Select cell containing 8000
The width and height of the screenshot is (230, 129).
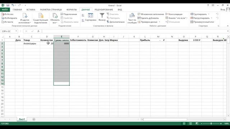[61, 43]
